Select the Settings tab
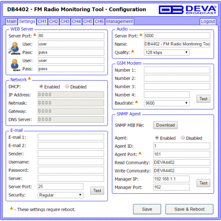 [x=27, y=21]
